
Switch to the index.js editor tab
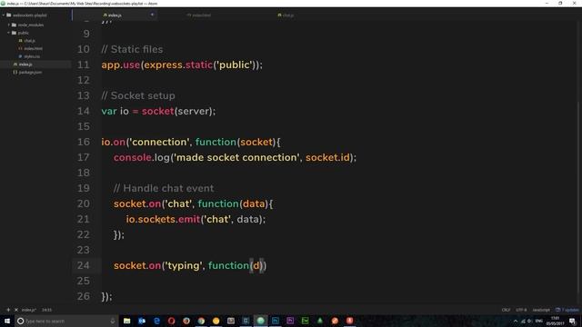click(x=115, y=15)
